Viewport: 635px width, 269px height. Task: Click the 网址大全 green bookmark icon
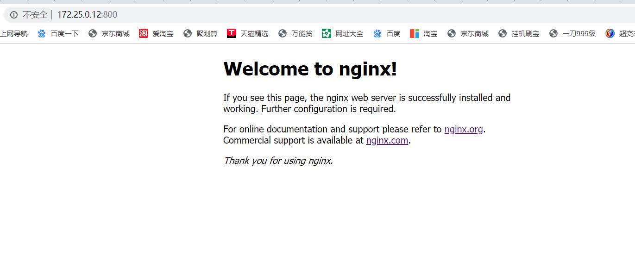point(327,33)
